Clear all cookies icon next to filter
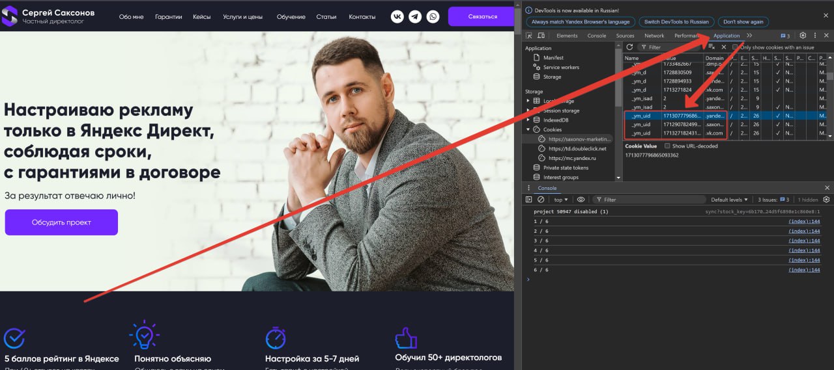The image size is (834, 370). (712, 47)
